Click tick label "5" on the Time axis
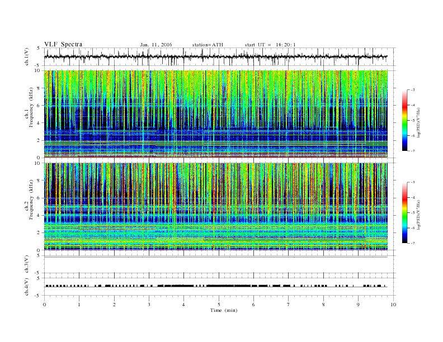Screen dimensions: 443x342 click(219, 305)
